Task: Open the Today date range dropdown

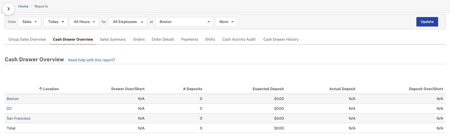Action: point(56,22)
